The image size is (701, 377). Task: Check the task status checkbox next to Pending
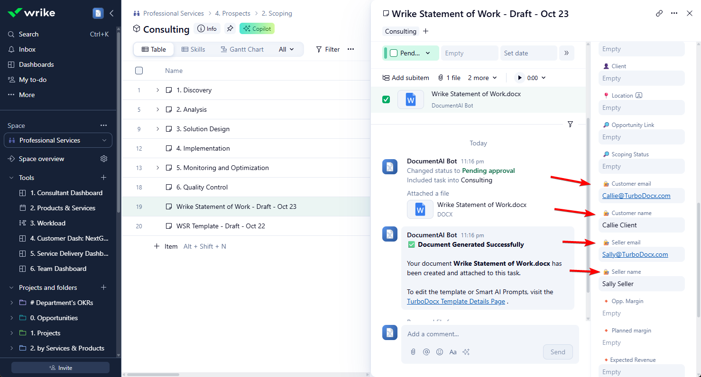(394, 53)
